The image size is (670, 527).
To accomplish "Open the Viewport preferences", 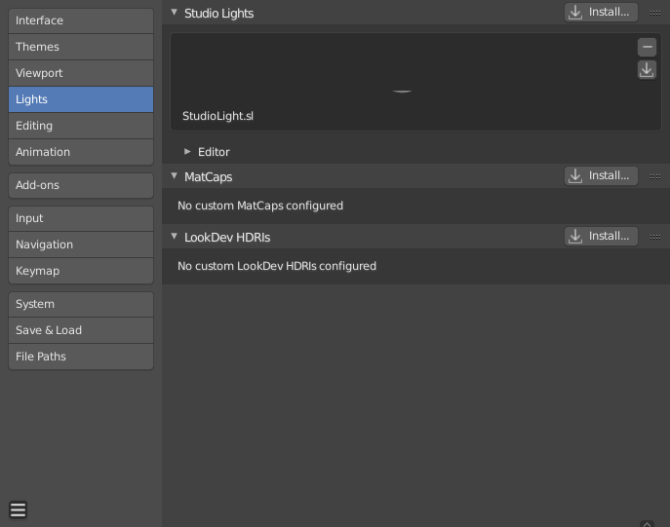I will [x=81, y=73].
